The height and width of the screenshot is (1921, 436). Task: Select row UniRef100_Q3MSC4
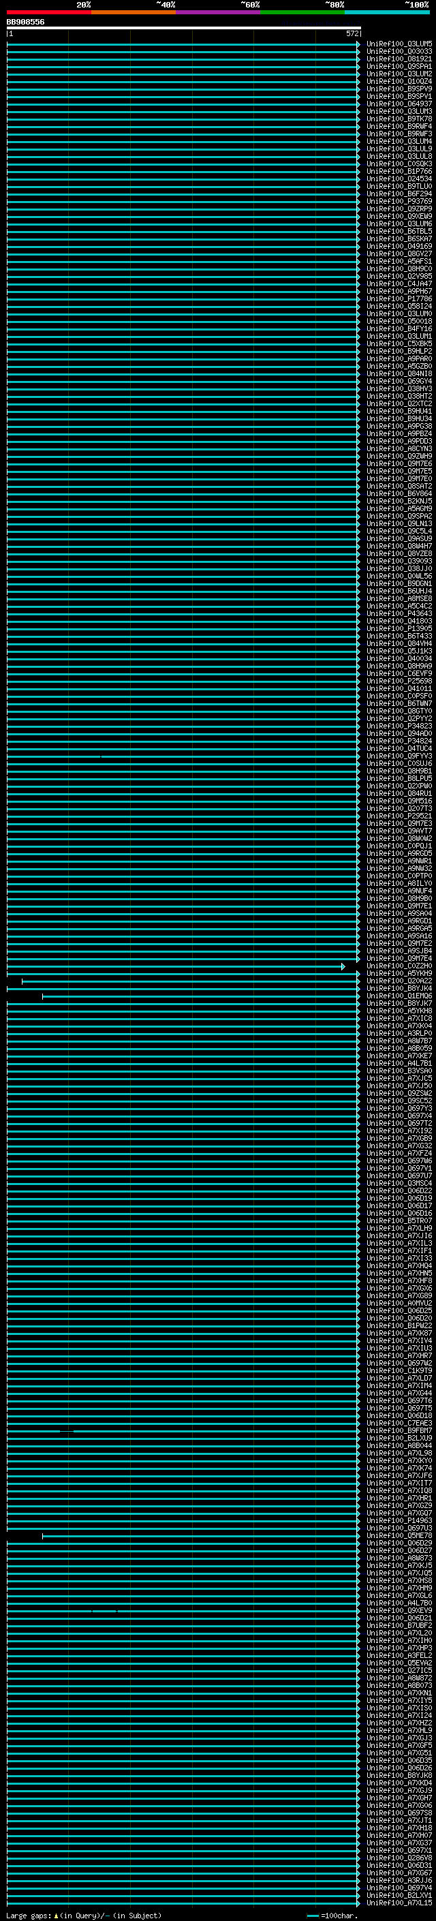399,1184
